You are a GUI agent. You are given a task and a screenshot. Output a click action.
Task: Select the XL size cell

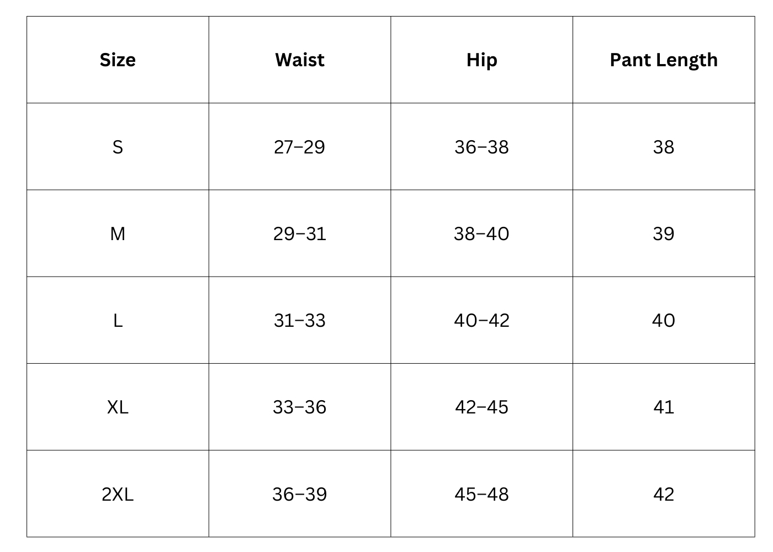click(118, 407)
